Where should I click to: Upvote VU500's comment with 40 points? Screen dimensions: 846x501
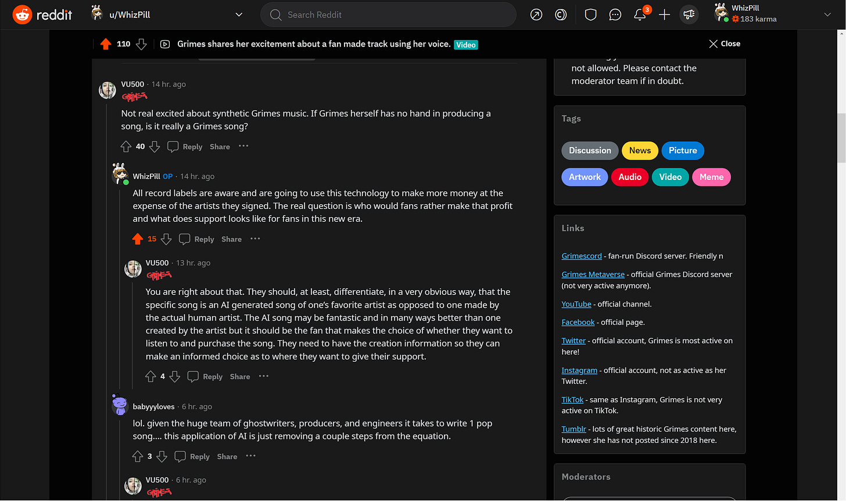coord(126,147)
